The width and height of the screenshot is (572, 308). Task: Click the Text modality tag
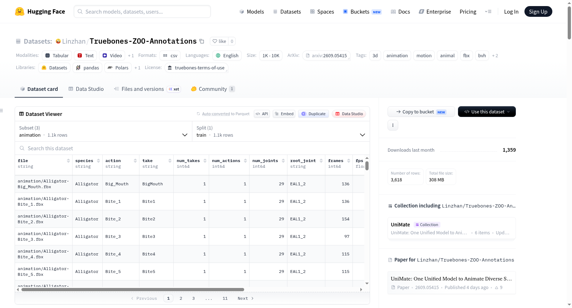click(85, 55)
